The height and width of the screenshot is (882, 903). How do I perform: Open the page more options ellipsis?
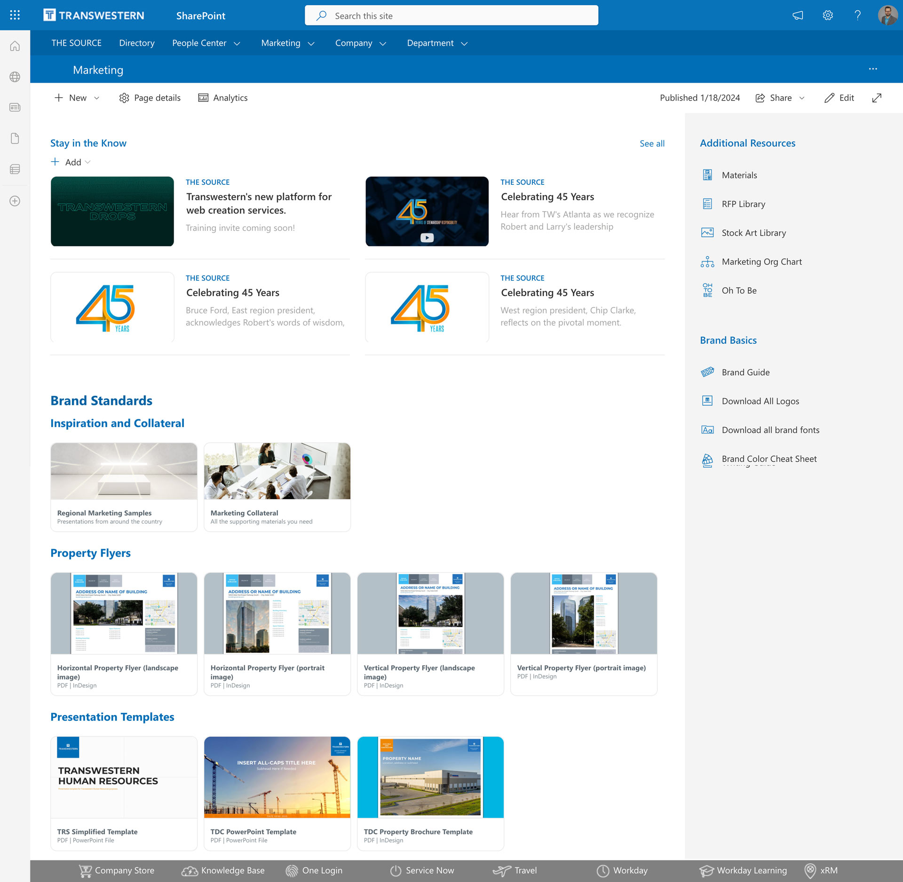click(873, 69)
